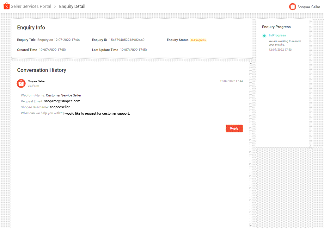This screenshot has width=324, height=228.
Task: Click the Enquiry Detail breadcrumb
Action: pos(72,6)
